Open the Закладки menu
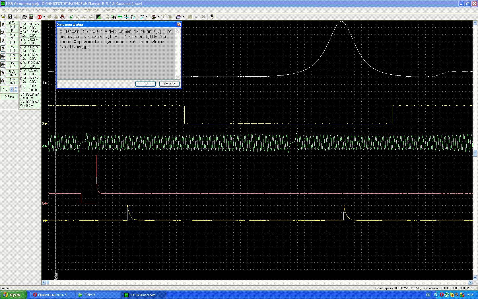Viewport: 478px width, 299px height. [x=58, y=10]
